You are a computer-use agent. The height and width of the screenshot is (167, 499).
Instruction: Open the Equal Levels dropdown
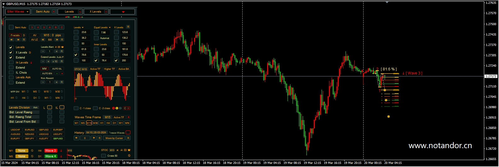[110, 28]
